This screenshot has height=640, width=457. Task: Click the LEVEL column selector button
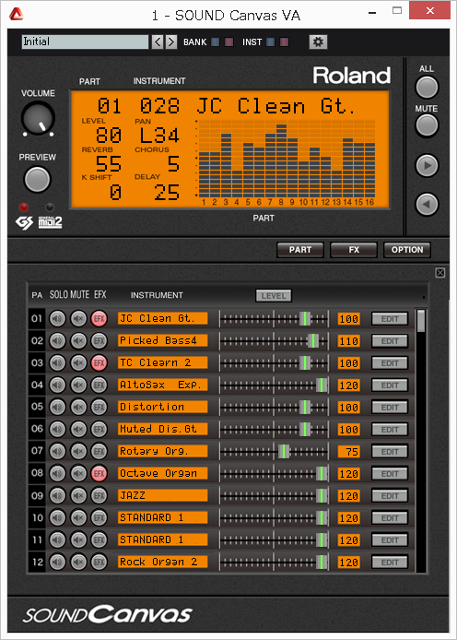[274, 295]
